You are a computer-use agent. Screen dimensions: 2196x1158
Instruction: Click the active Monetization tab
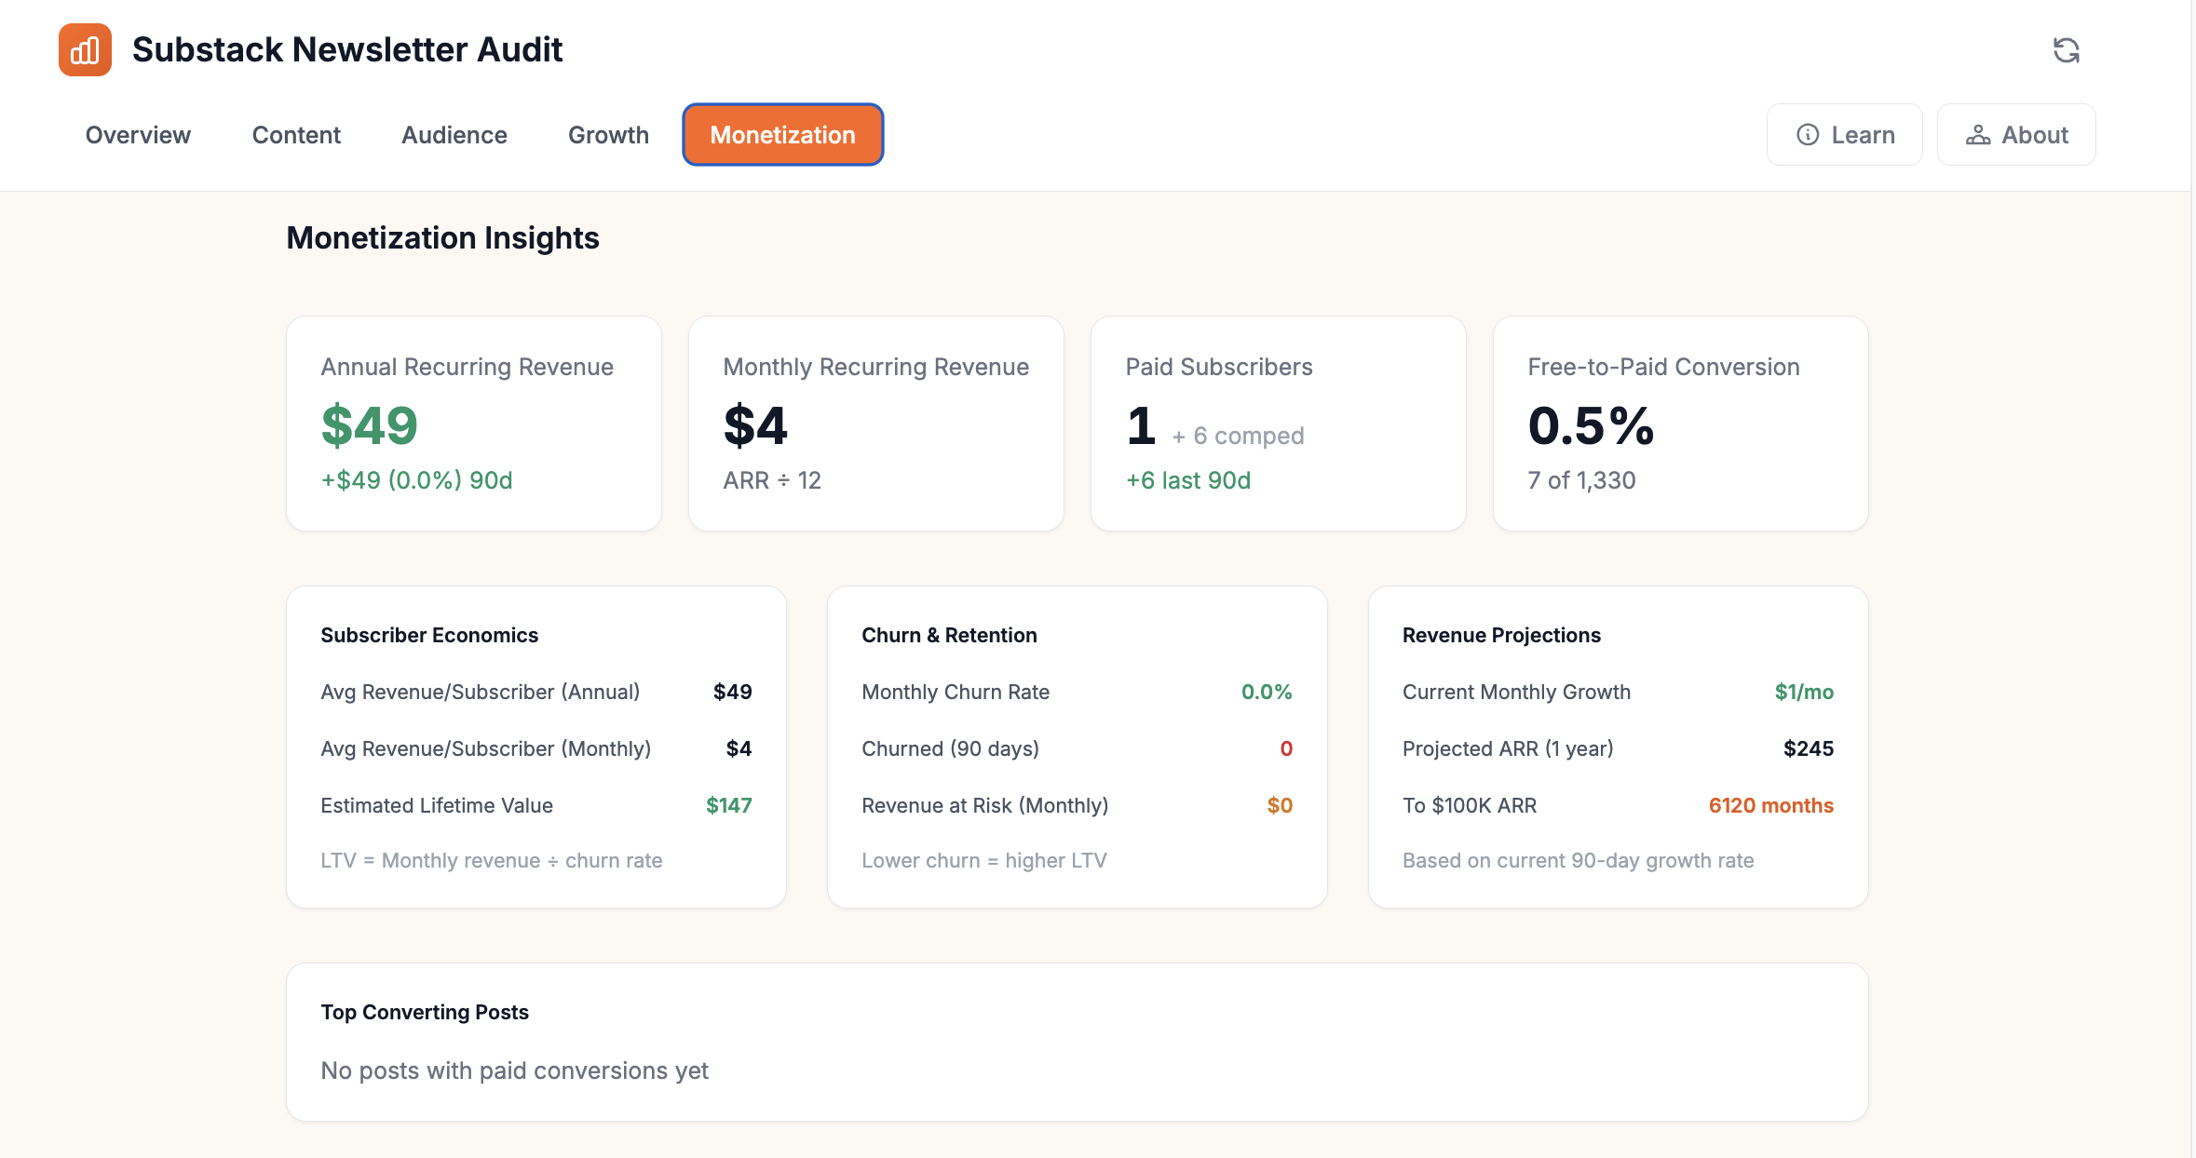(782, 135)
